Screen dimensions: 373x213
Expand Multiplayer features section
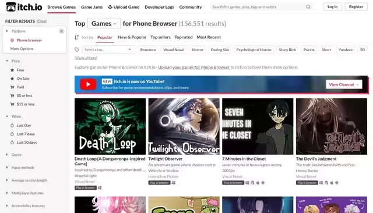pyautogui.click(x=27, y=193)
